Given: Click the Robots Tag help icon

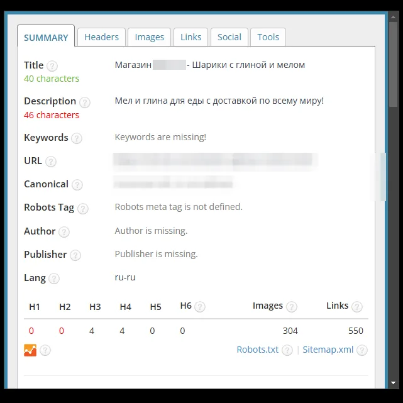Looking at the screenshot, I should pos(83,209).
